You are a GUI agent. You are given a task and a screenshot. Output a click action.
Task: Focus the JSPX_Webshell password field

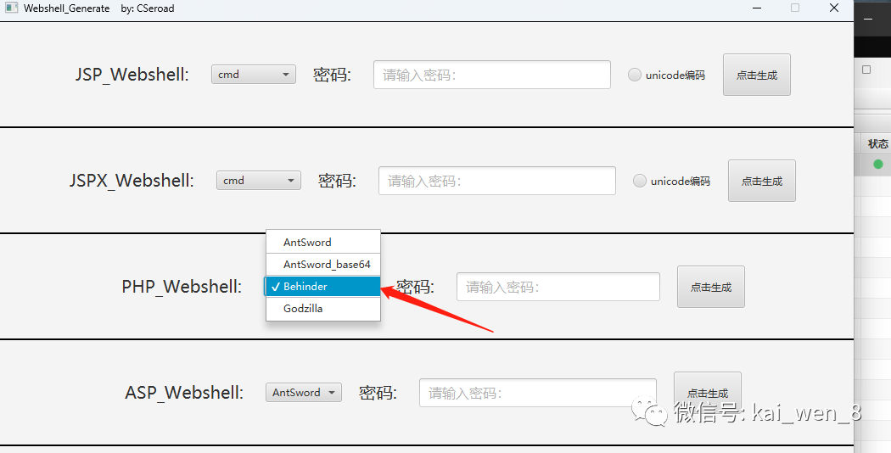coord(497,181)
